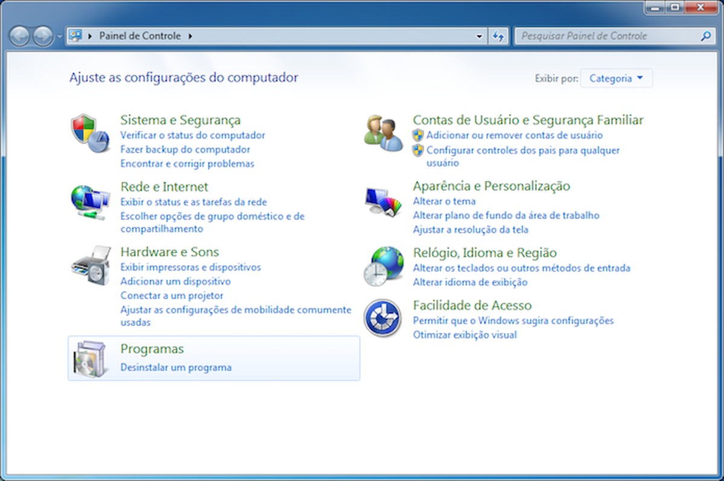
Task: Maximize the Painel de Controle window
Action: [674, 7]
